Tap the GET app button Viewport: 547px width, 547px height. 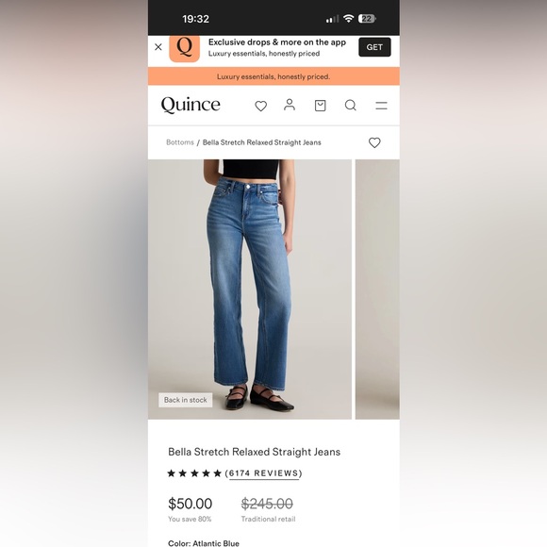374,47
